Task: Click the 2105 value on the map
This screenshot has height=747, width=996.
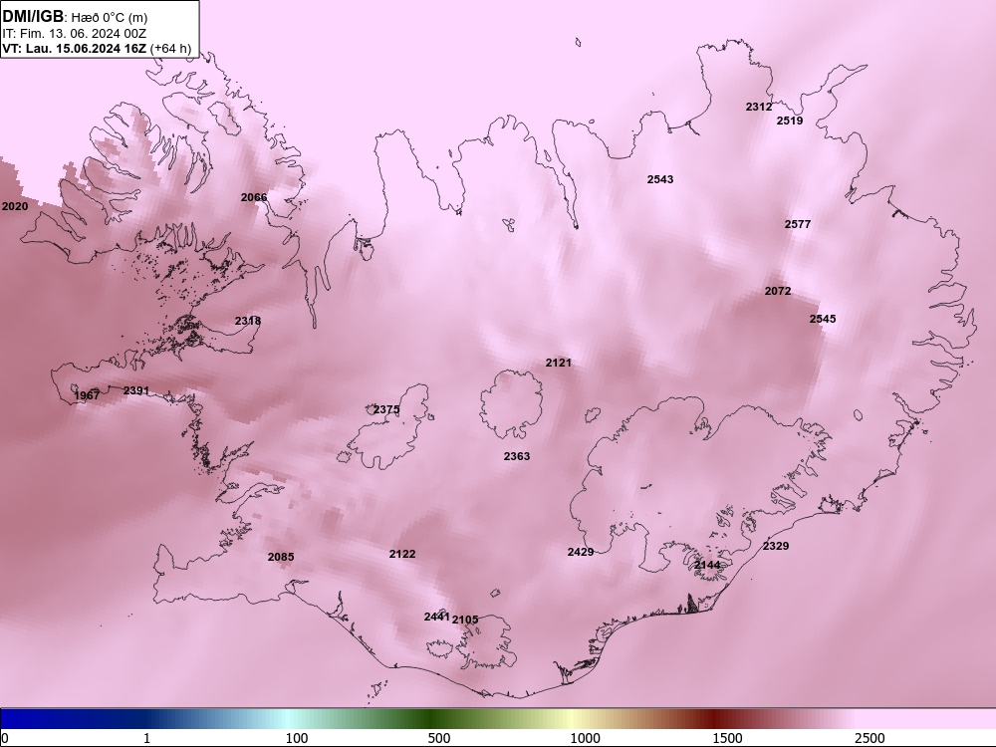Action: [465, 620]
